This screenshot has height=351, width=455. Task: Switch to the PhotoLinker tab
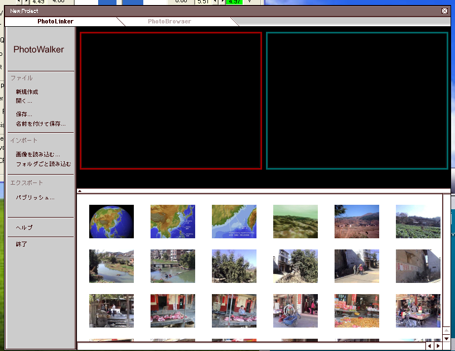[56, 21]
